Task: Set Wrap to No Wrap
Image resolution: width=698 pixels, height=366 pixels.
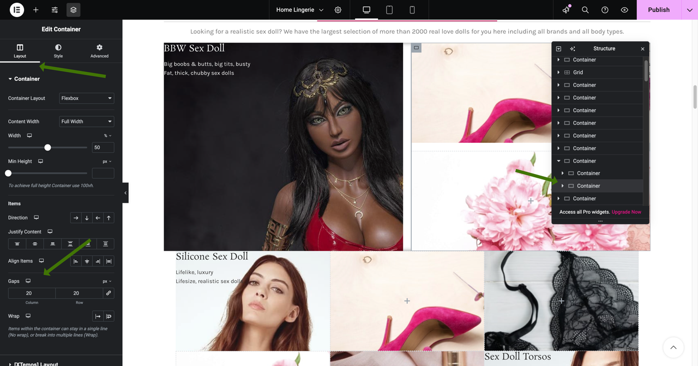Action: [98, 316]
